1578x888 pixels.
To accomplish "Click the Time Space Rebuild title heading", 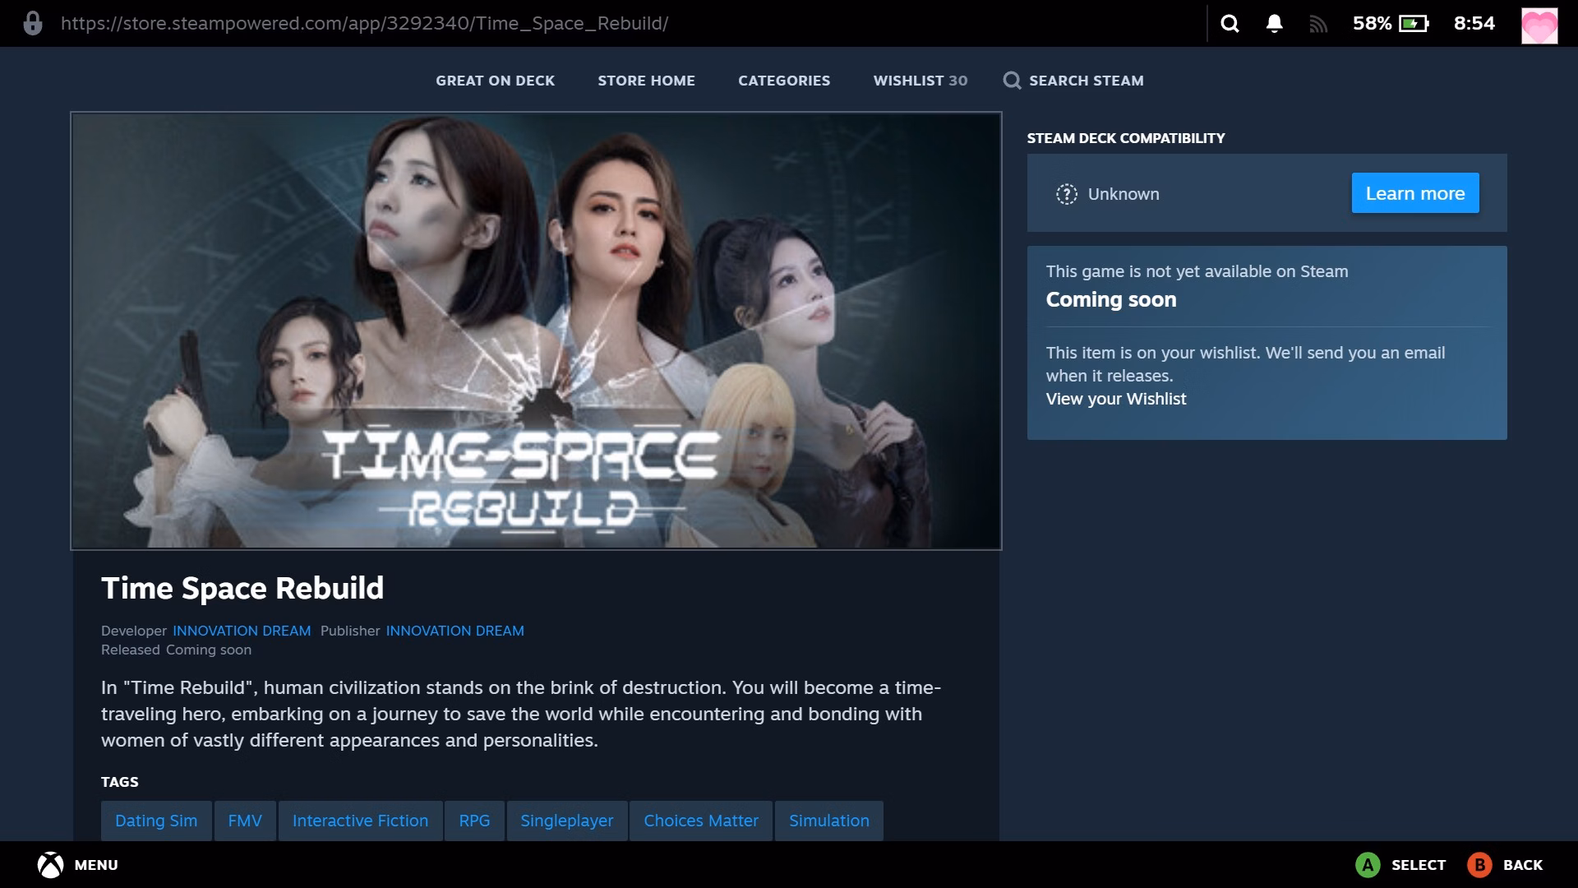I will (x=242, y=588).
